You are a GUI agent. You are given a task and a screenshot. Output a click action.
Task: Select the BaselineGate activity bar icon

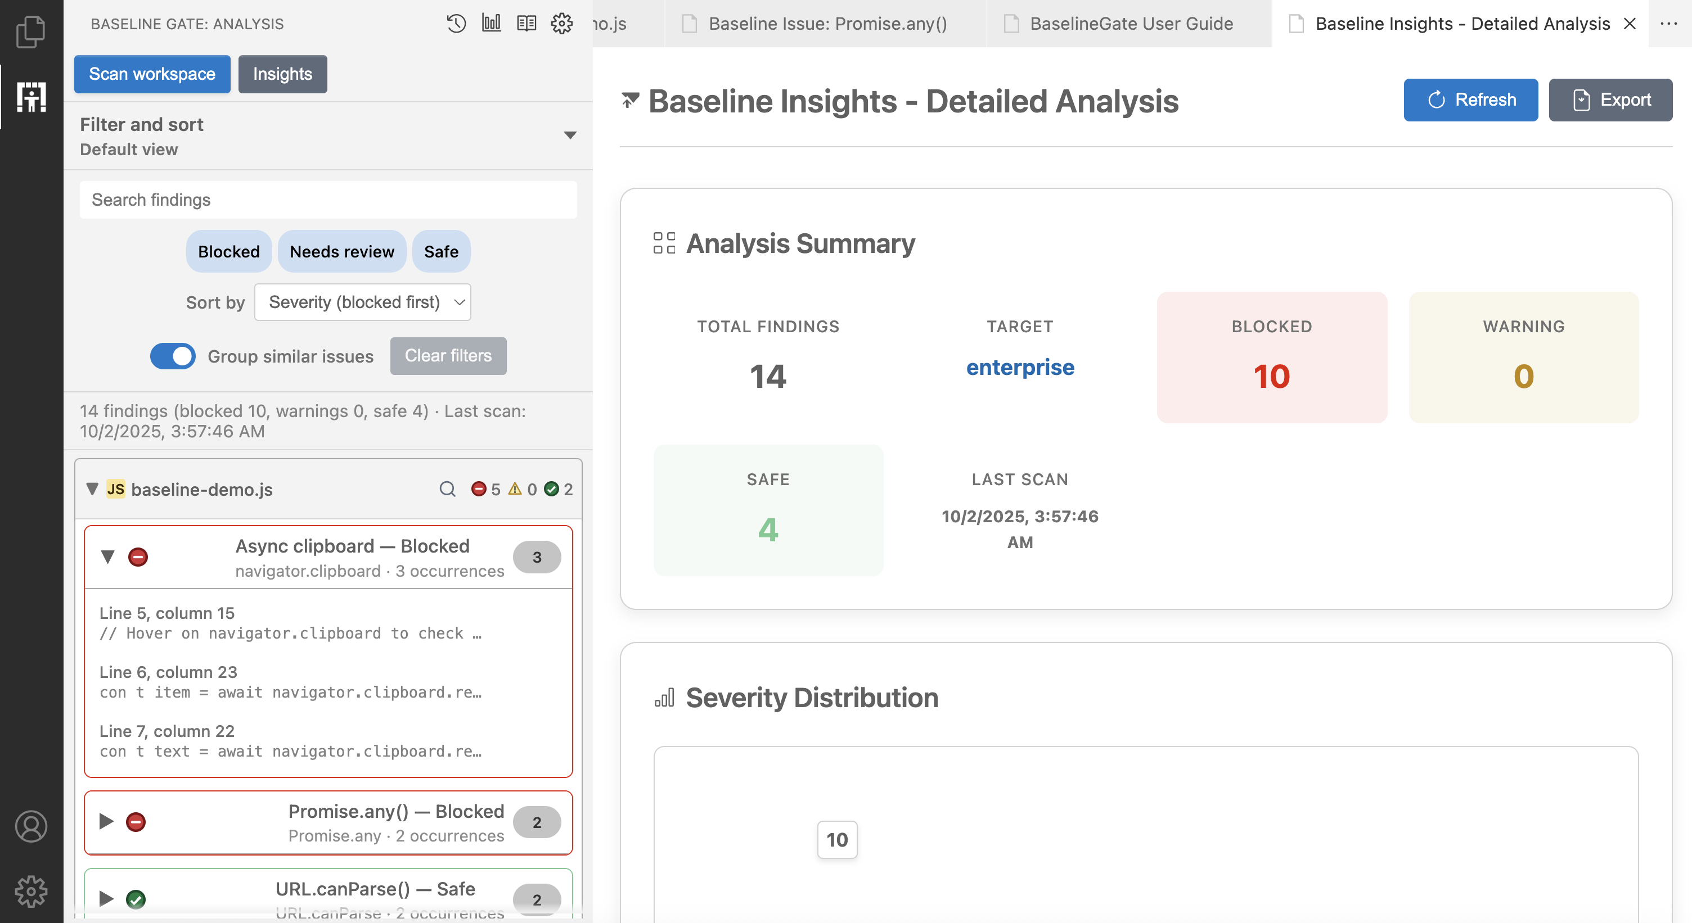(31, 97)
